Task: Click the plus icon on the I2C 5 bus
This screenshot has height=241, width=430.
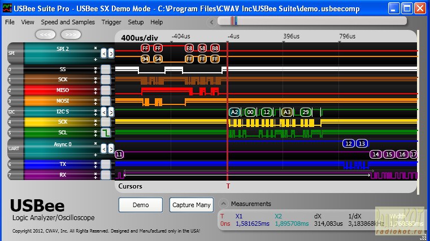Action: pos(95,114)
